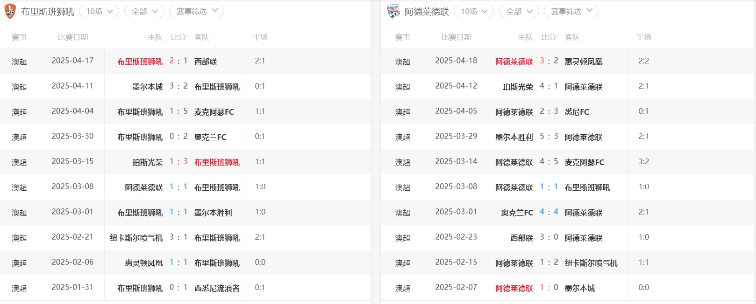Click 西悉尼流浪者 in the 2025-01-31 match
This screenshot has width=756, height=304.
pyautogui.click(x=217, y=288)
